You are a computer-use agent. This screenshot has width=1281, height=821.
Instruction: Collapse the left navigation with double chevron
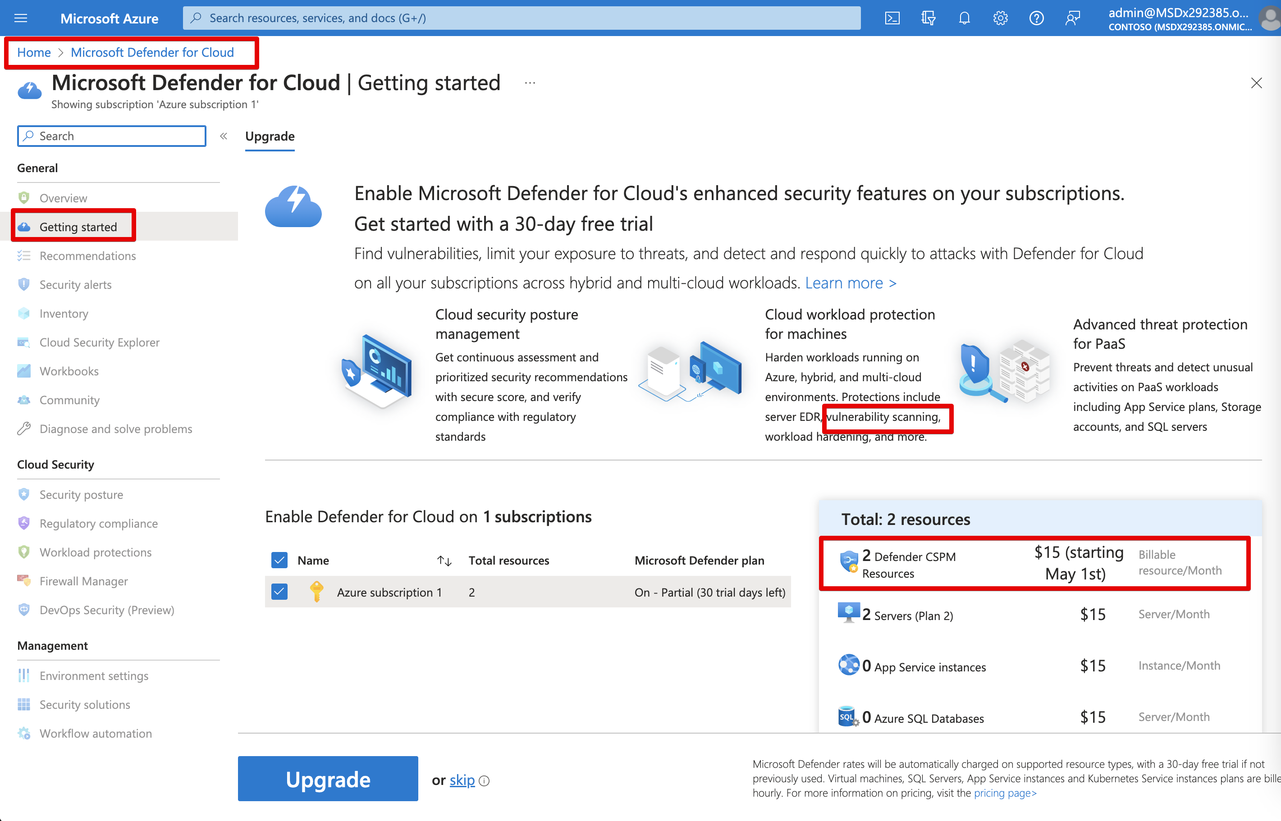[x=224, y=136]
